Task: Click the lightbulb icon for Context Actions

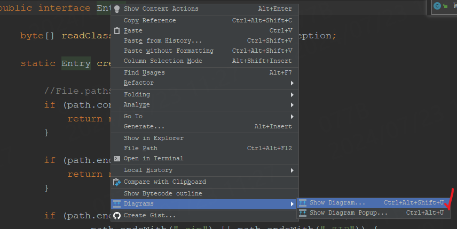Action: point(117,9)
